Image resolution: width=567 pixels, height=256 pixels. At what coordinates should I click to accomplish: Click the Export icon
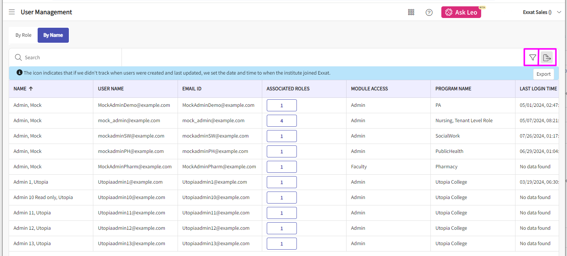click(x=547, y=58)
